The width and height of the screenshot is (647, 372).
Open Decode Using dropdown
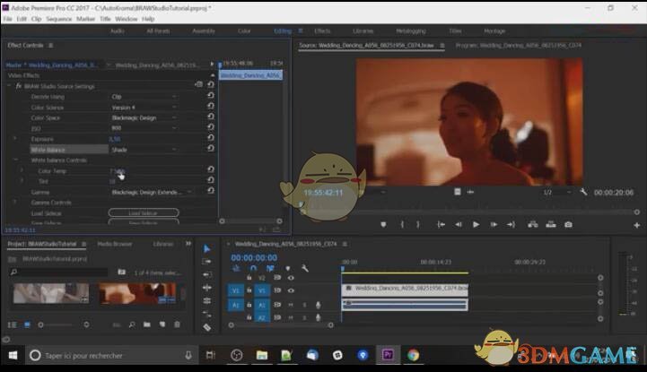144,97
